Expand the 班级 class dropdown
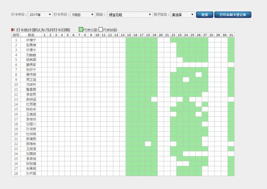The width and height of the screenshot is (267, 189). tap(130, 15)
